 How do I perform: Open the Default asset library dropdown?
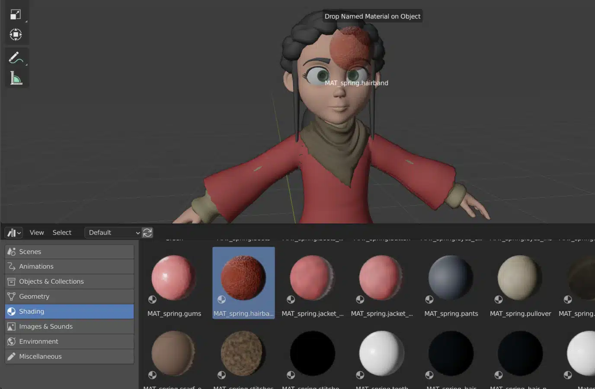click(x=114, y=233)
